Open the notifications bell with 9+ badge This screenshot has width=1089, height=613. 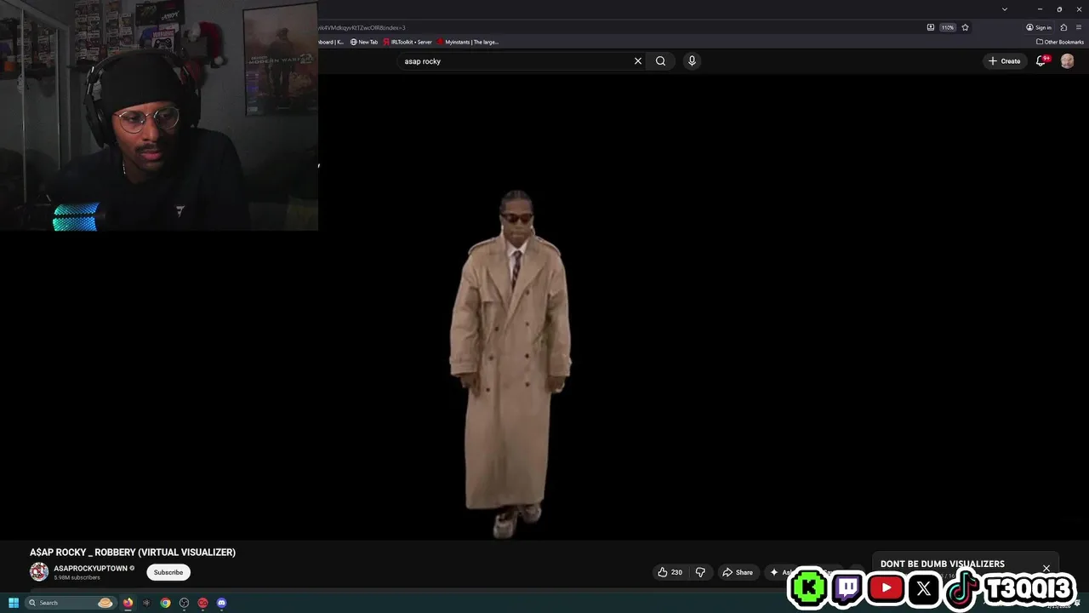pos(1041,61)
